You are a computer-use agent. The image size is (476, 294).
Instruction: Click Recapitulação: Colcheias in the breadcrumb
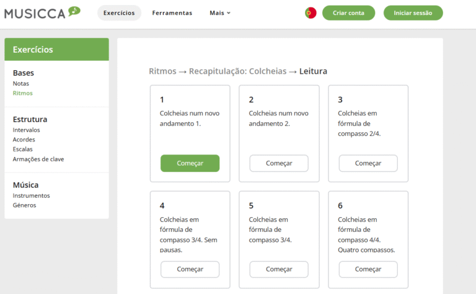click(237, 71)
